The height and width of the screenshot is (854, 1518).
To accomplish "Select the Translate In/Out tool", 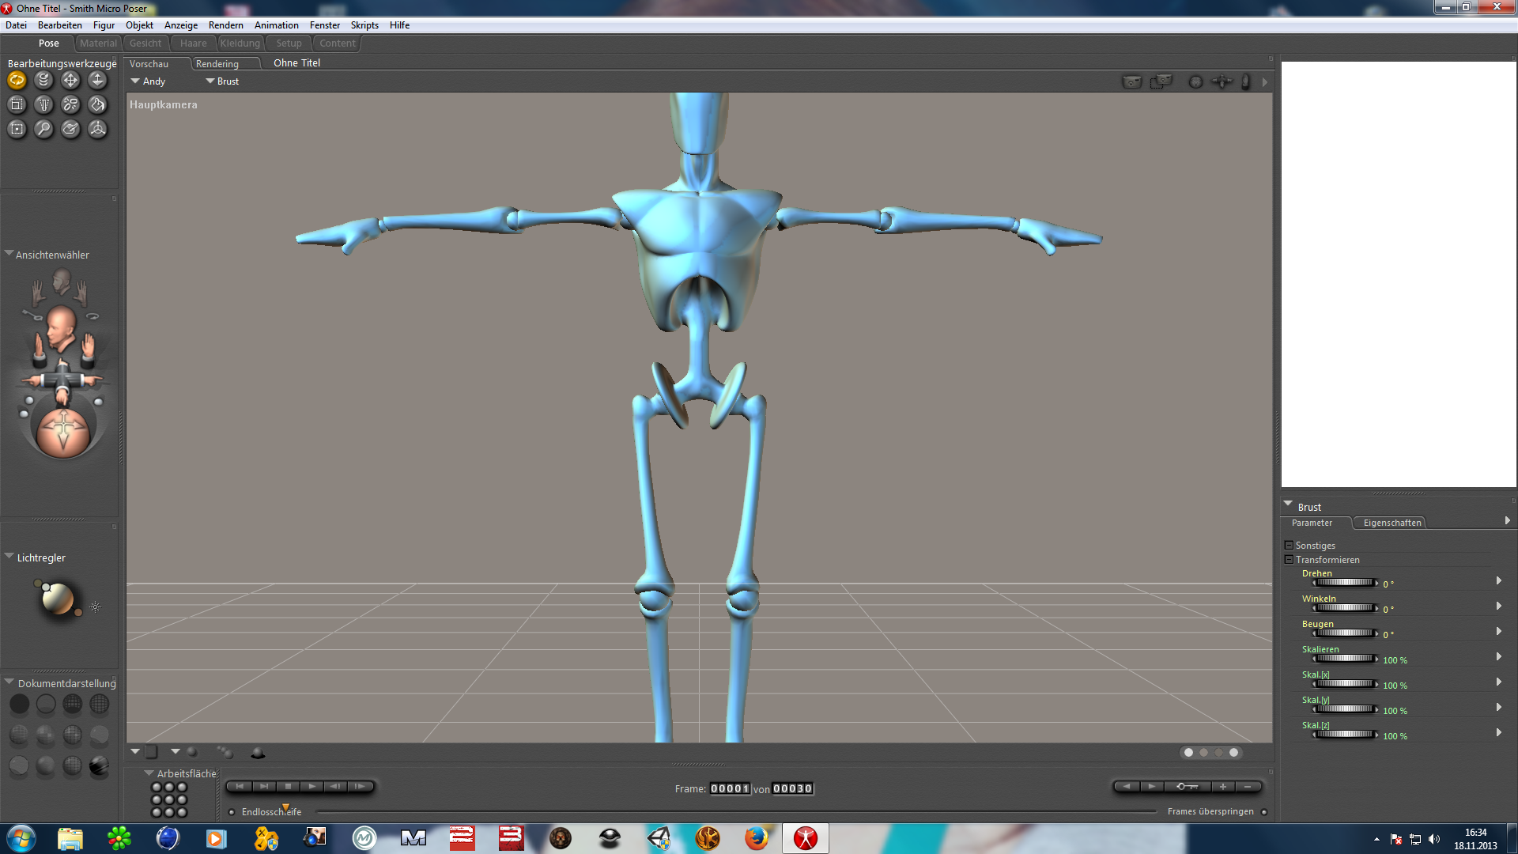I will pyautogui.click(x=97, y=80).
